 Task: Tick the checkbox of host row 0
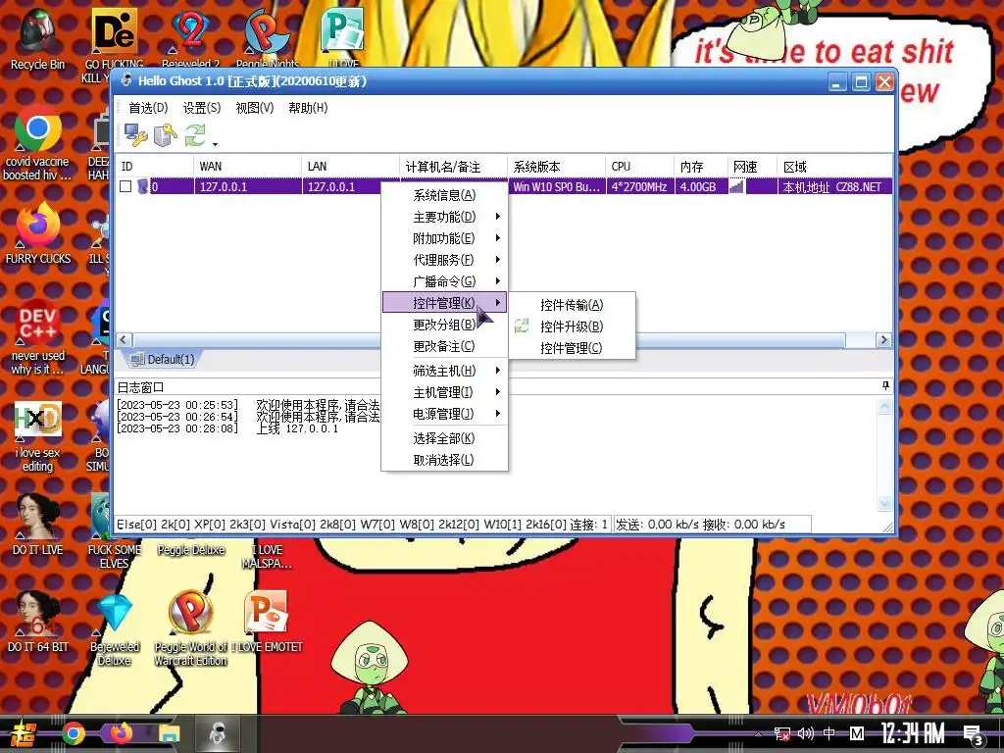(x=125, y=186)
